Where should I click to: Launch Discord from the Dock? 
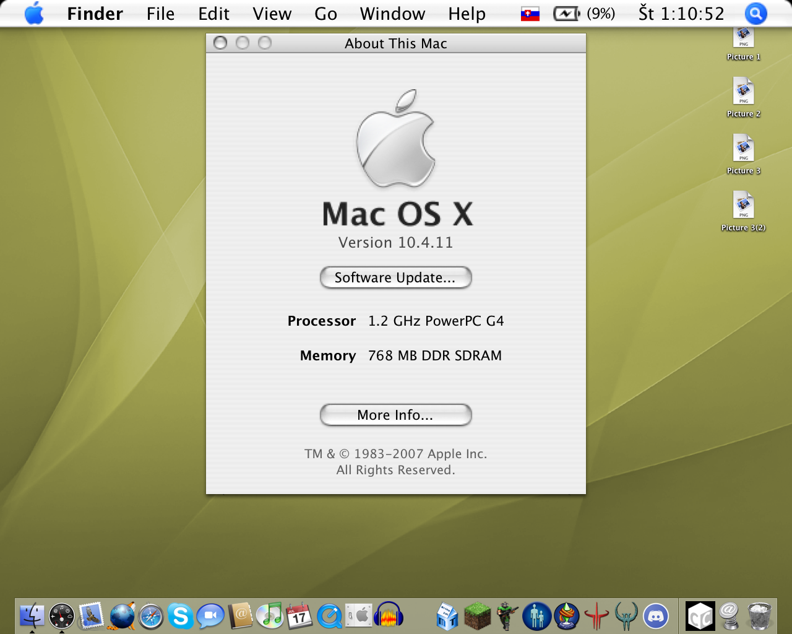coord(656,617)
